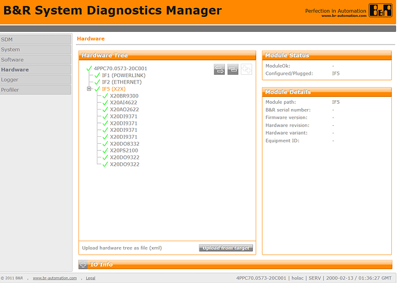The image size is (400, 283).
Task: Click the Perfection in Automation slogan
Action: tap(336, 10)
